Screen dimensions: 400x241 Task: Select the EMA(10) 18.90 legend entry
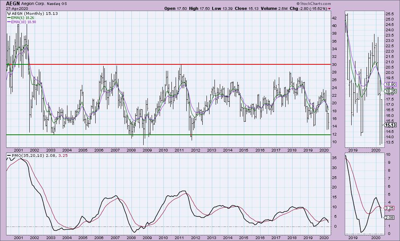click(21, 22)
